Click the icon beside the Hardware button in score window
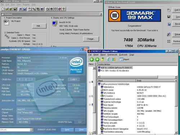This screenshot has height=135, width=180. click(169, 41)
